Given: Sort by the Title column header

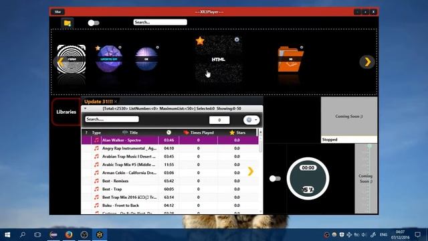Looking at the screenshot, I should (x=130, y=133).
